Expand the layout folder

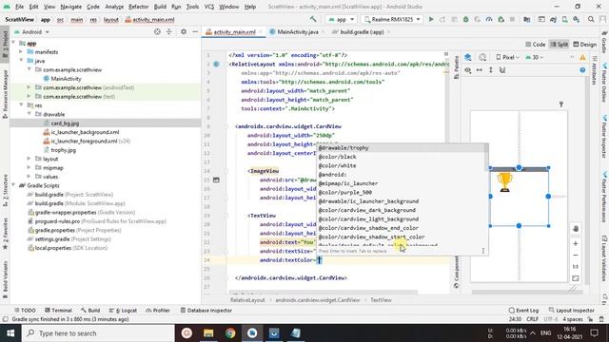pos(29,159)
